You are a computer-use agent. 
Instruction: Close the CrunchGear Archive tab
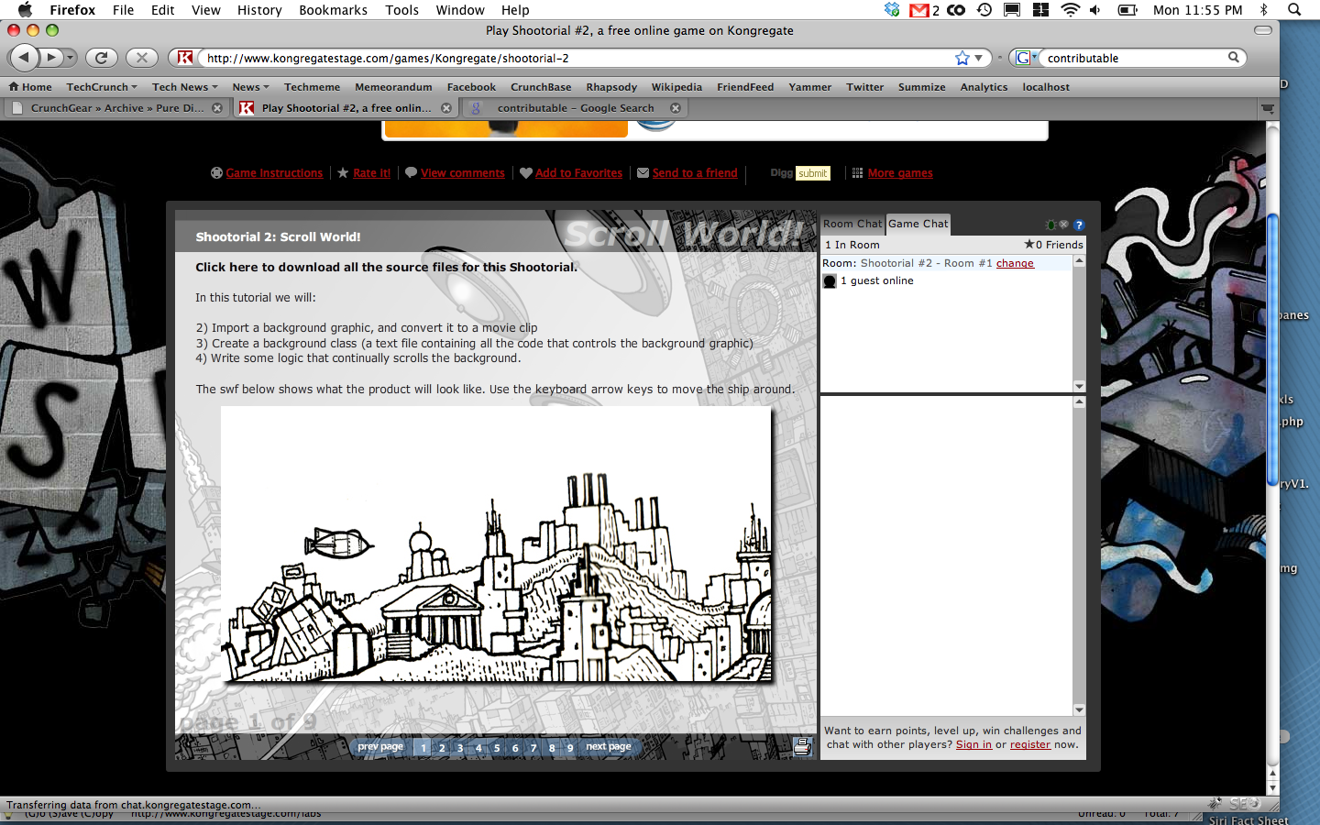tap(217, 108)
